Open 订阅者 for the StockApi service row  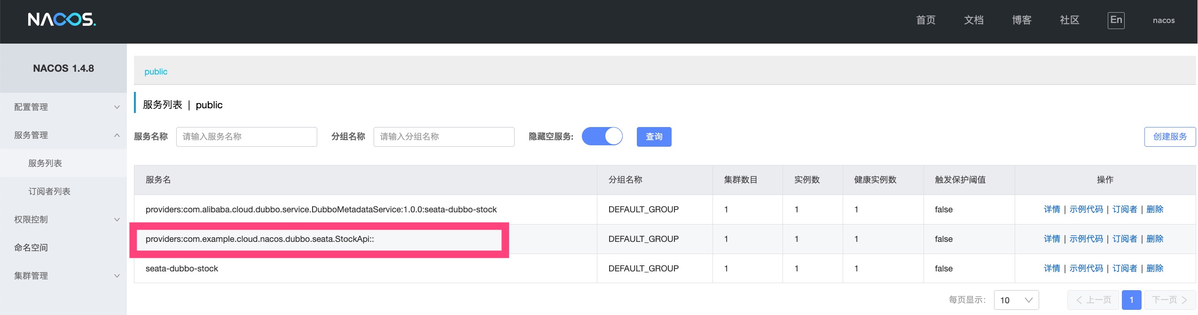[1125, 239]
